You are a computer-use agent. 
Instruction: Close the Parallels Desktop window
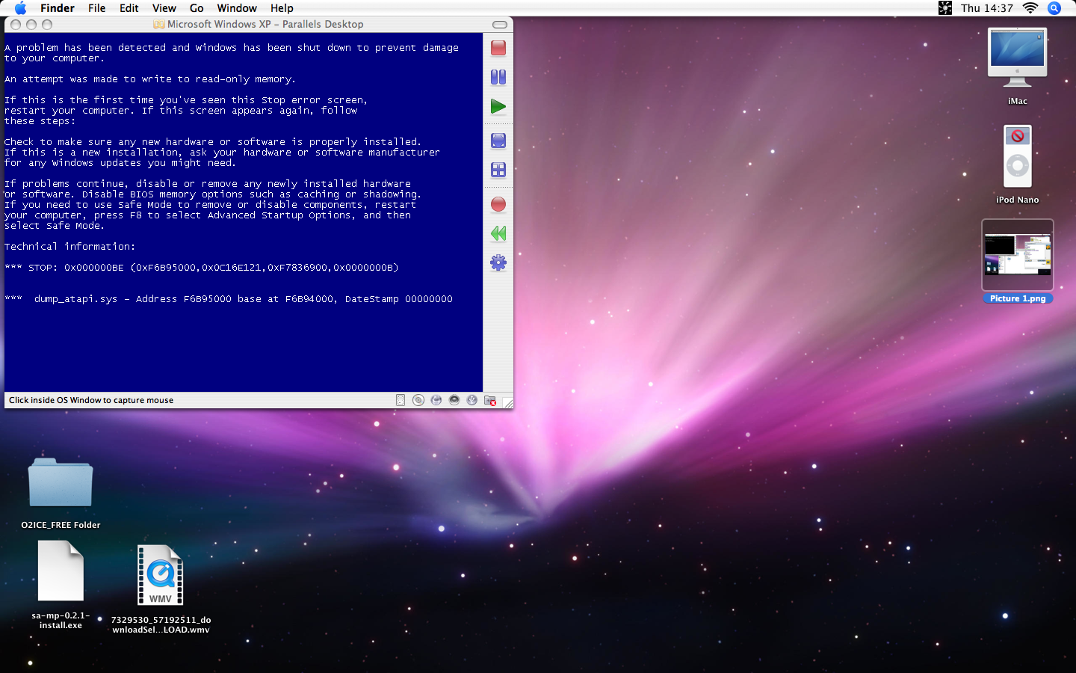click(16, 25)
